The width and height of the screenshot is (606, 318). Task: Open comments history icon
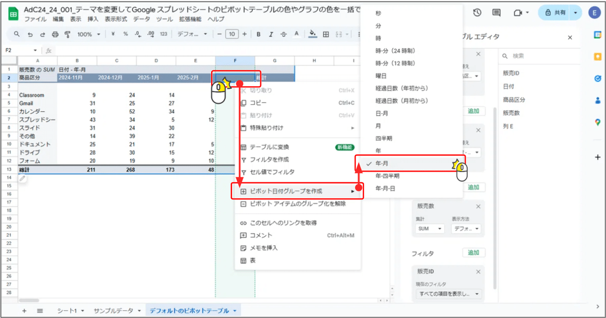[x=496, y=13]
